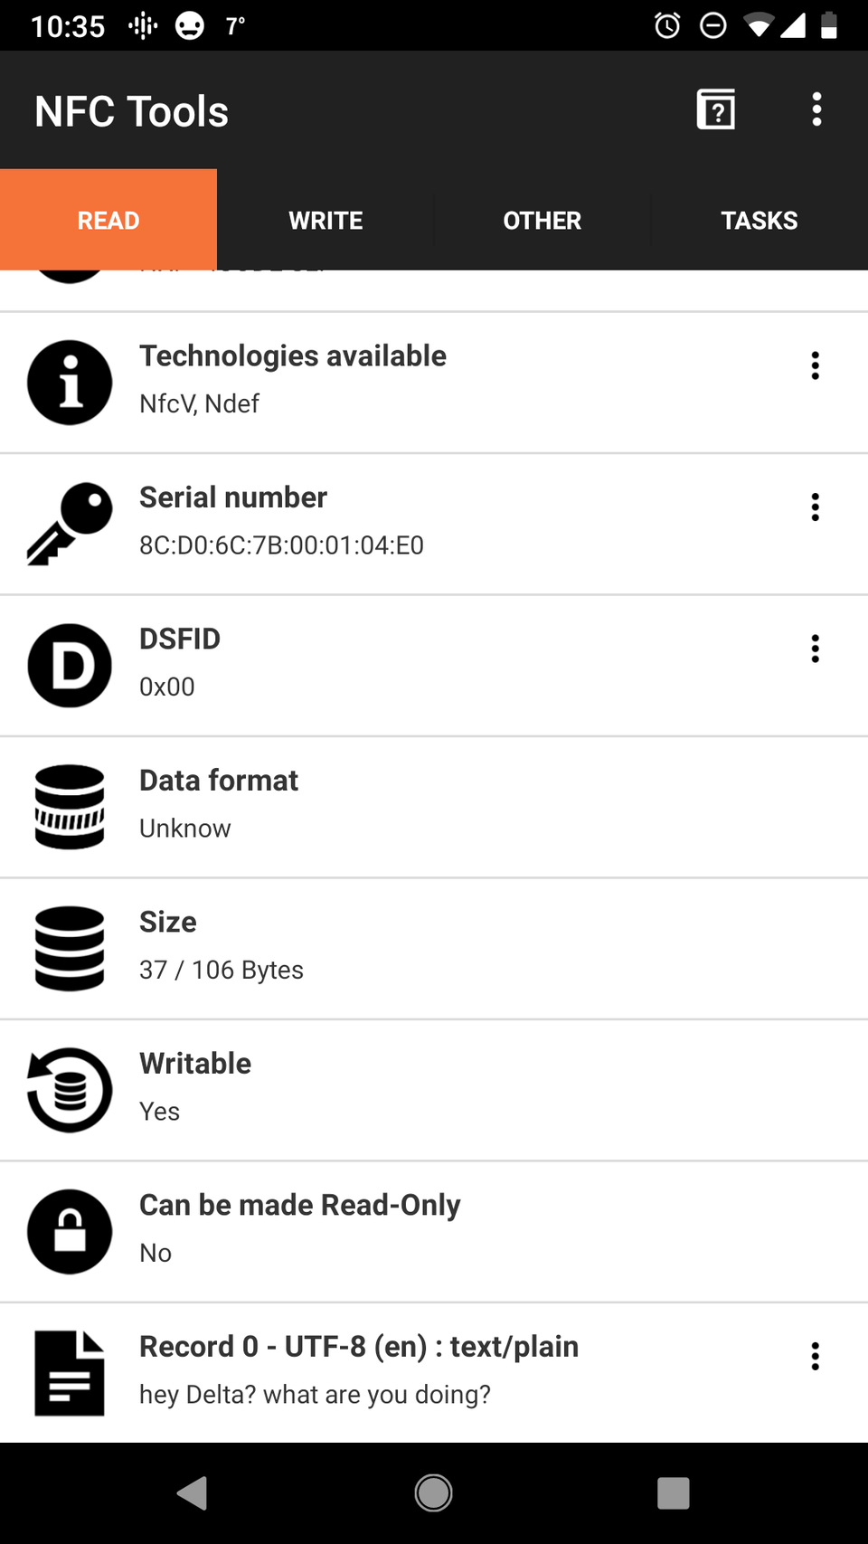Open the app overflow menu
The height and width of the screenshot is (1544, 868).
coord(816,110)
